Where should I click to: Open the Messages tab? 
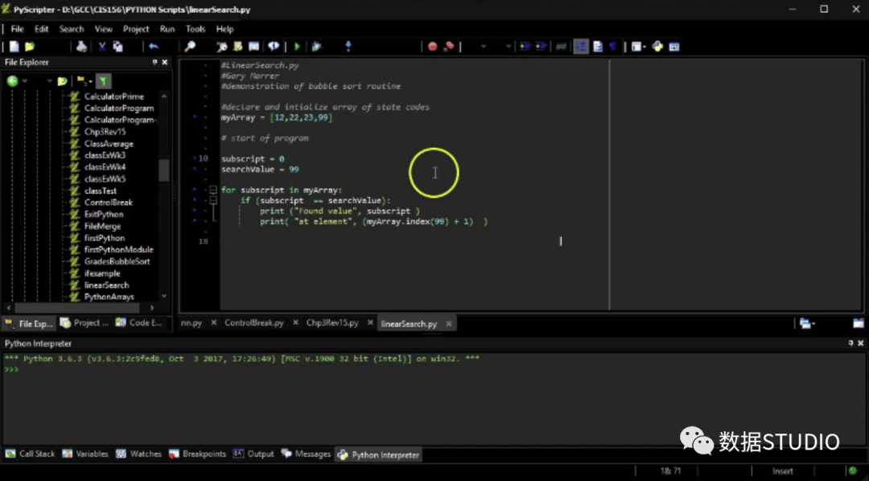[306, 454]
